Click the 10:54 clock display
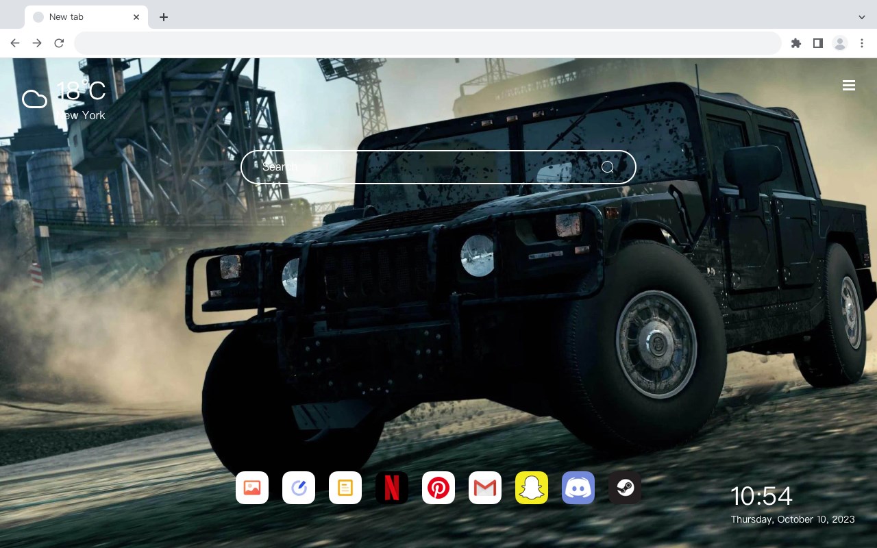 pyautogui.click(x=761, y=496)
